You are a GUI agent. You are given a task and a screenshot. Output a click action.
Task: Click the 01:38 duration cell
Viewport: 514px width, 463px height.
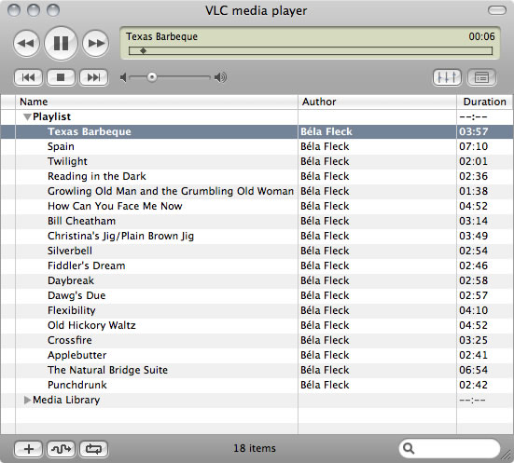pos(473,191)
